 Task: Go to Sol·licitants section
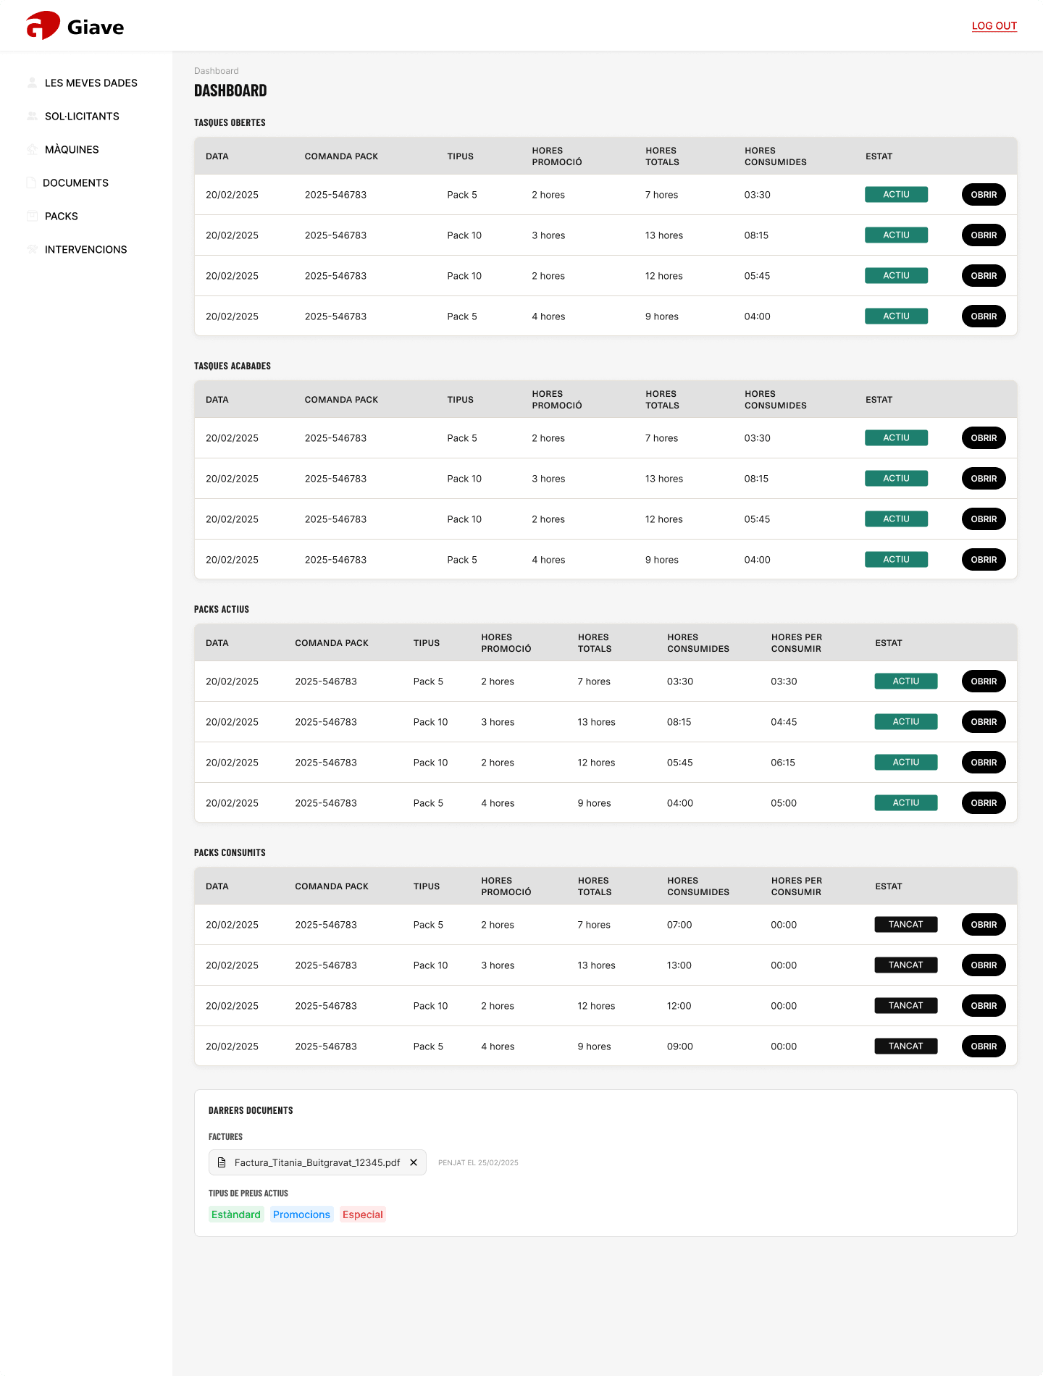[x=82, y=116]
